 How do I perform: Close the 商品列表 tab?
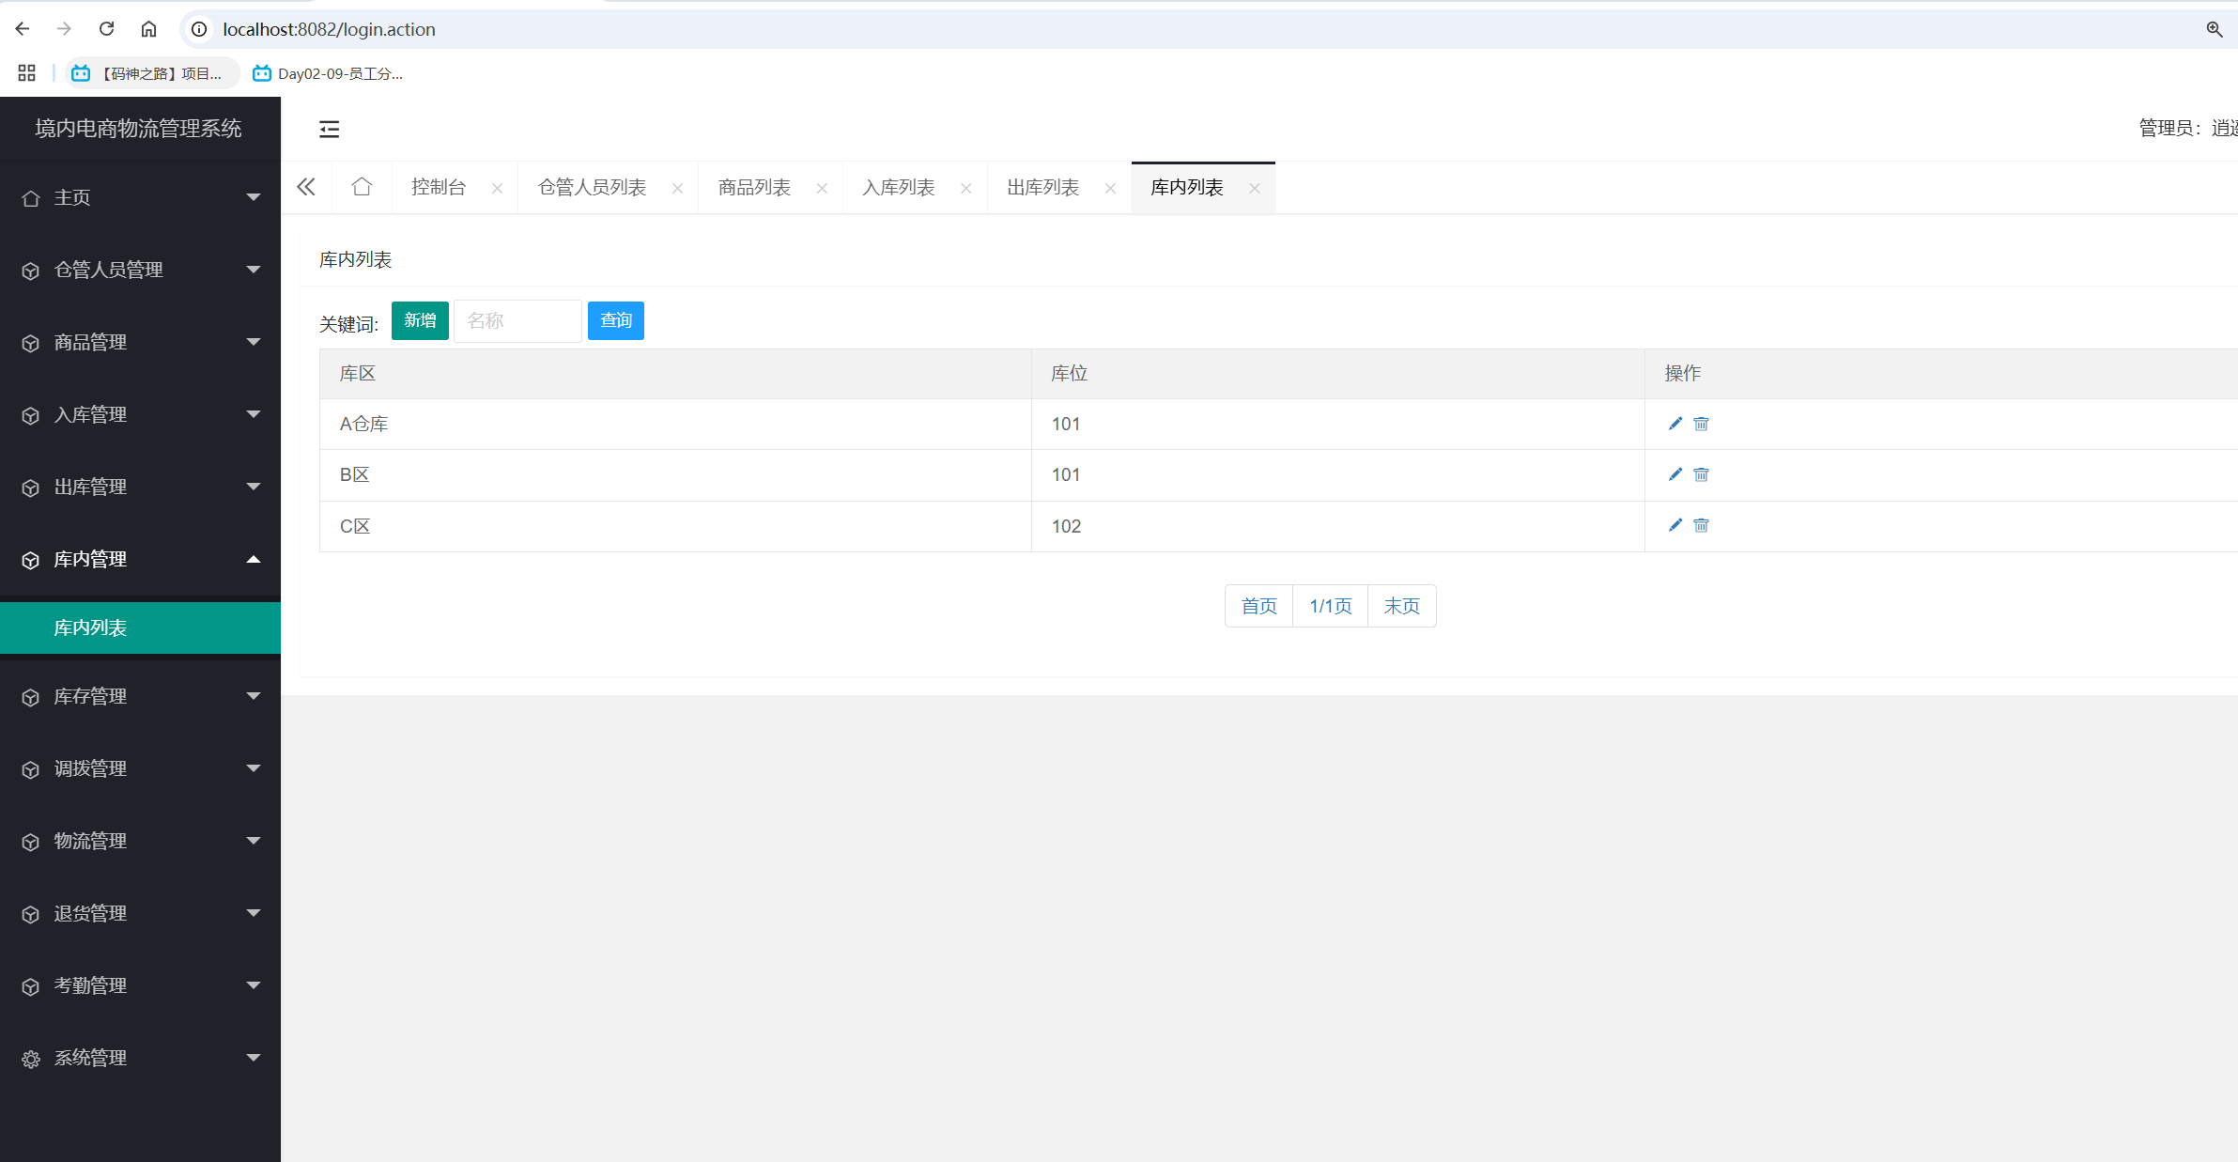822,188
